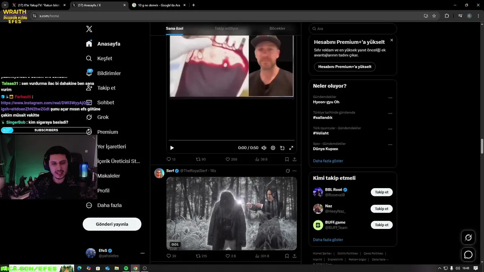This screenshot has width=484, height=272.
Task: Bookmark the first video post
Action: coord(287,159)
